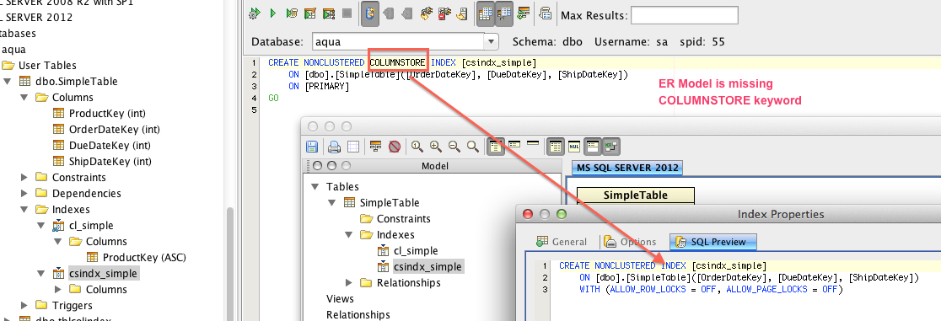Click the green Execute play icon
The image size is (941, 321).
tap(273, 13)
